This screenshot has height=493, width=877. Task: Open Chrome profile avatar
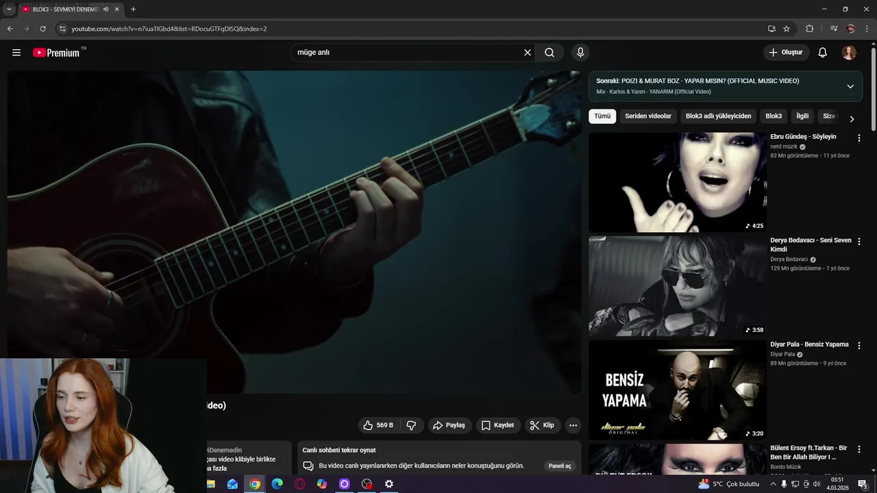tap(850, 29)
